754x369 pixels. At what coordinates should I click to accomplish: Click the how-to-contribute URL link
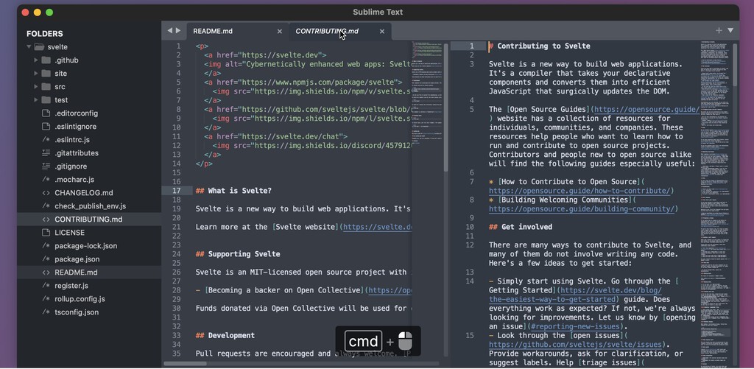coord(579,191)
